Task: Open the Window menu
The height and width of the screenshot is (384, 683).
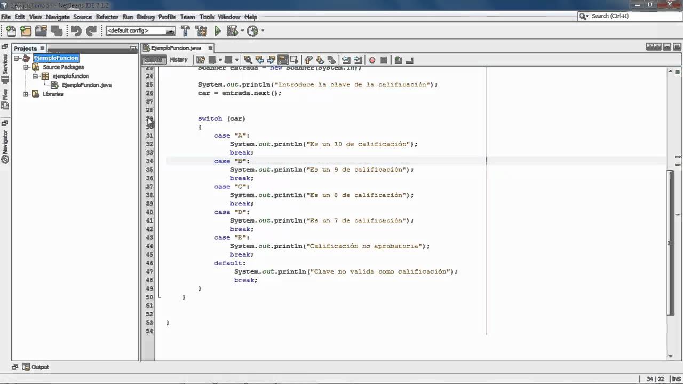Action: 229,17
